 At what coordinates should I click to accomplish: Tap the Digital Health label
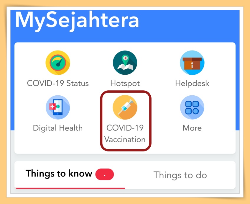click(x=58, y=128)
